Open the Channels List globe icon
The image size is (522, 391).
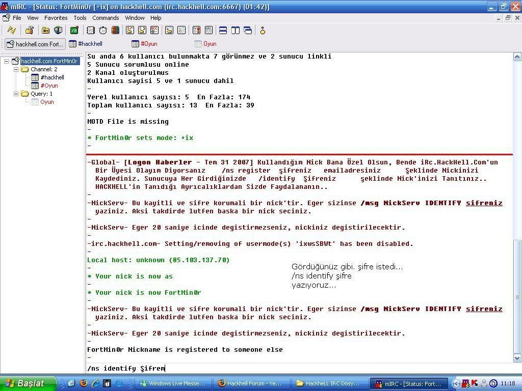click(x=58, y=30)
